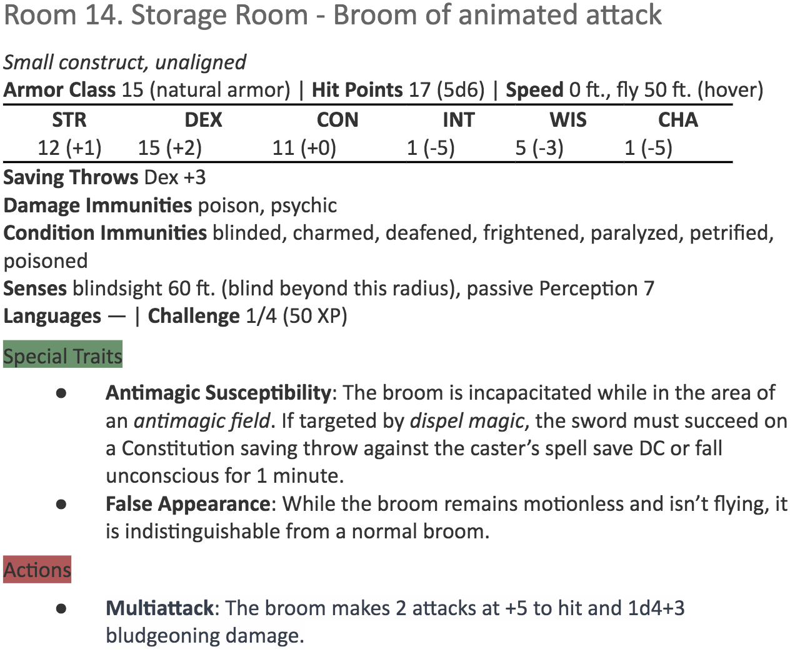795x652 pixels.
Task: Click the Condition Immunities label
Action: 105,233
